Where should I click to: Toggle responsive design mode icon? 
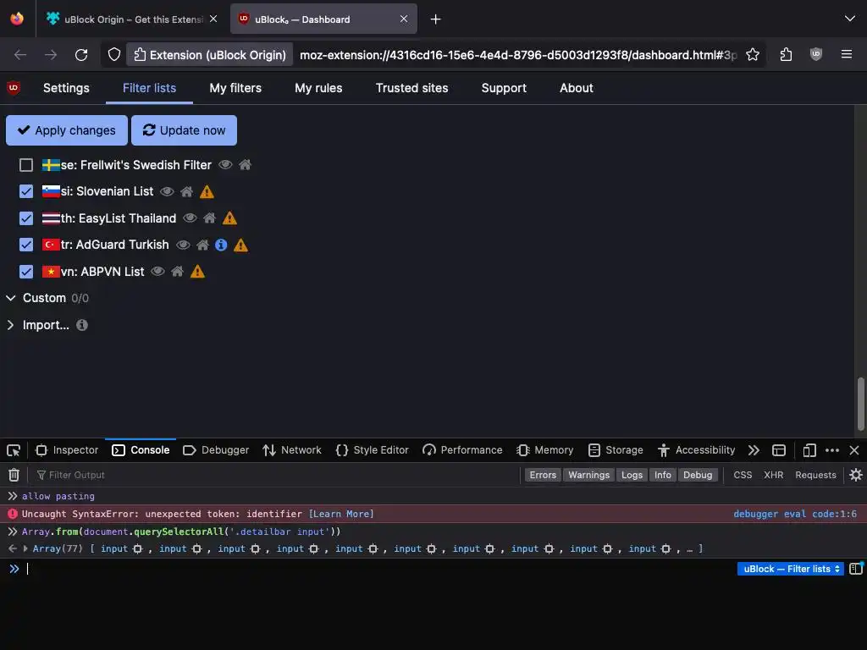click(x=809, y=450)
